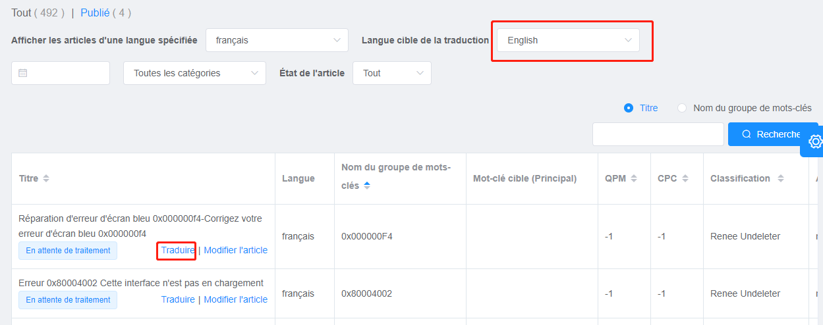
Task: Sort by Titre column arrows
Action: pyautogui.click(x=46, y=179)
